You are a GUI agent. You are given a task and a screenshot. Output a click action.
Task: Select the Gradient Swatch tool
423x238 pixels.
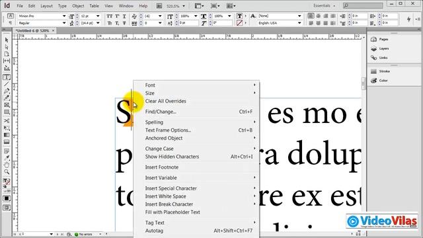(7, 135)
